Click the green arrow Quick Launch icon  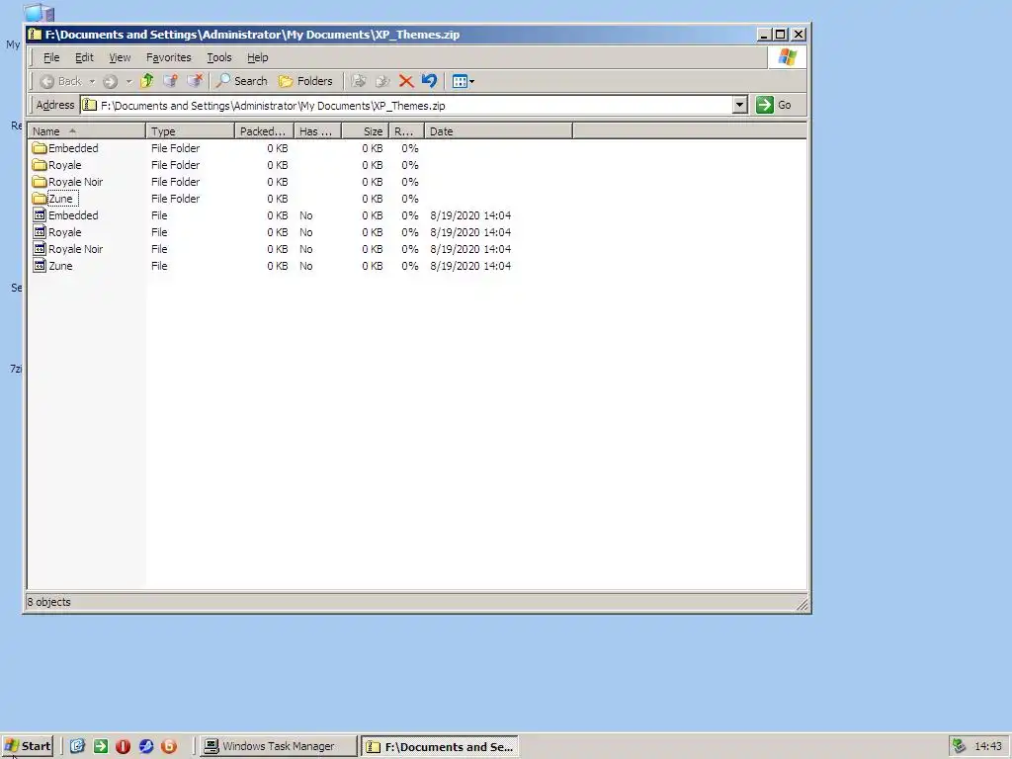(101, 746)
